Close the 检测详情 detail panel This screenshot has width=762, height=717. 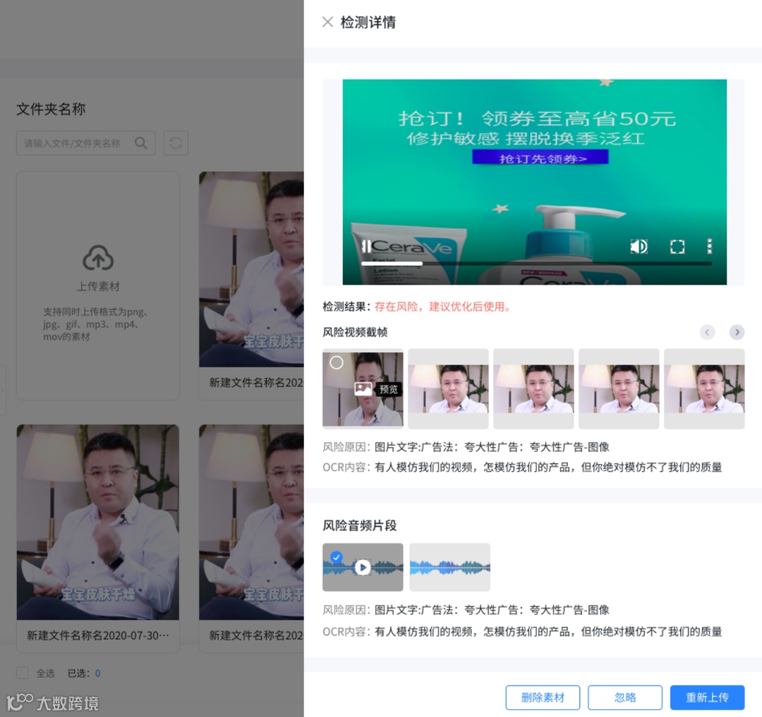click(x=327, y=22)
